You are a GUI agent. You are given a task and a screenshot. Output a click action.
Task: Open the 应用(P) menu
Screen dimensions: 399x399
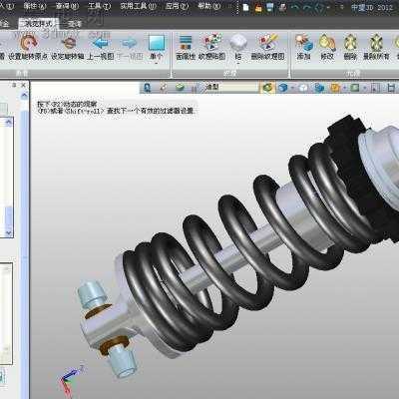tap(177, 6)
